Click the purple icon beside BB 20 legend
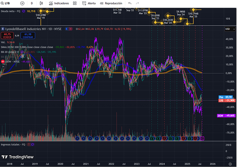The width and height of the screenshot is (237, 167). point(22,52)
